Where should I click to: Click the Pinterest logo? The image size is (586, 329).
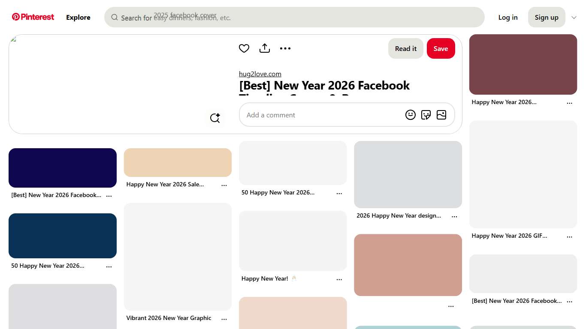tap(33, 17)
